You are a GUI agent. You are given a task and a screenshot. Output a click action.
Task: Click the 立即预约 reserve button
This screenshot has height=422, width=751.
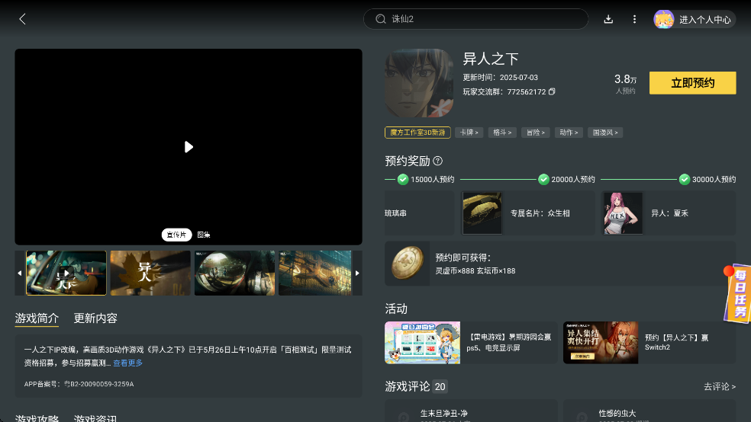coord(692,83)
